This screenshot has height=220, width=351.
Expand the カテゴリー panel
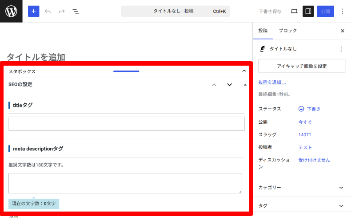pos(302,187)
